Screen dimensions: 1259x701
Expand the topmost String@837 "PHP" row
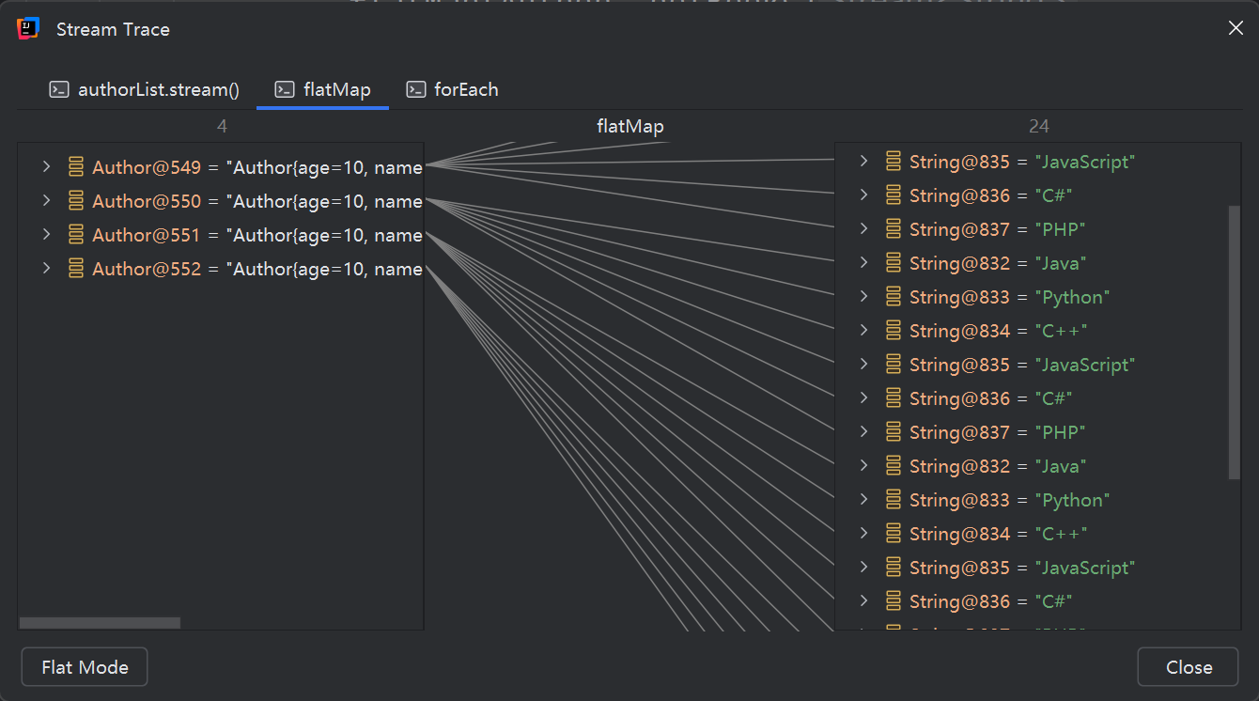[x=864, y=229]
